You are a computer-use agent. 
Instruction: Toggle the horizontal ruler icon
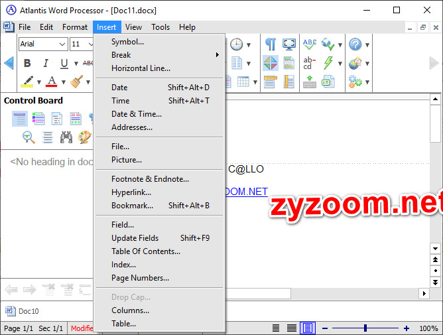(271, 82)
